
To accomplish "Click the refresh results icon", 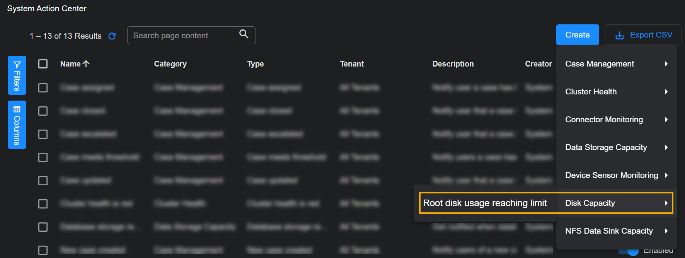I will coord(112,36).
